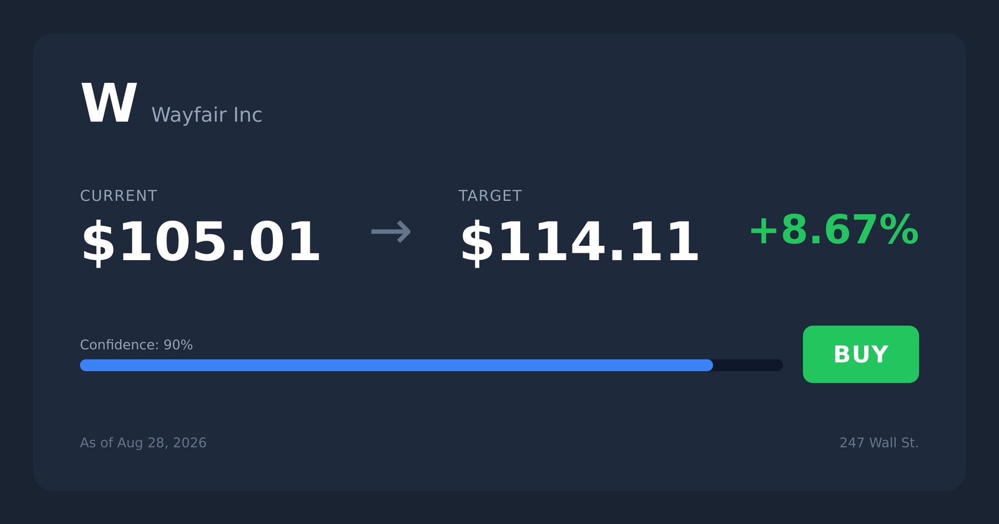Click the As of Aug 28, 2026 date
This screenshot has height=524, width=999.
click(143, 443)
